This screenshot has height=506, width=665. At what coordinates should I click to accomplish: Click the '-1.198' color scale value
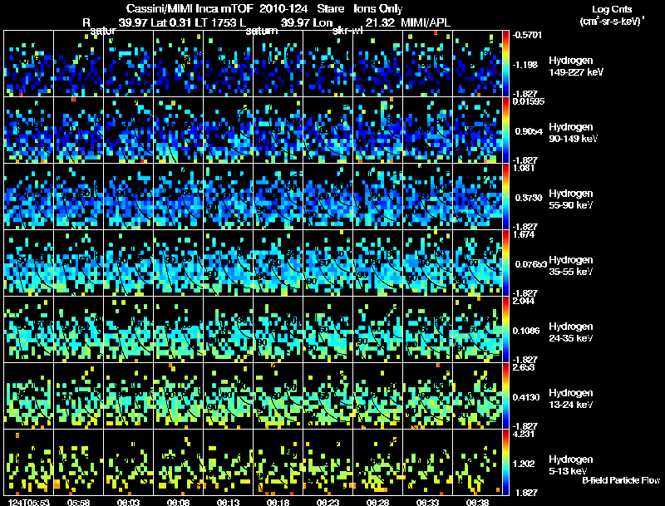(525, 65)
